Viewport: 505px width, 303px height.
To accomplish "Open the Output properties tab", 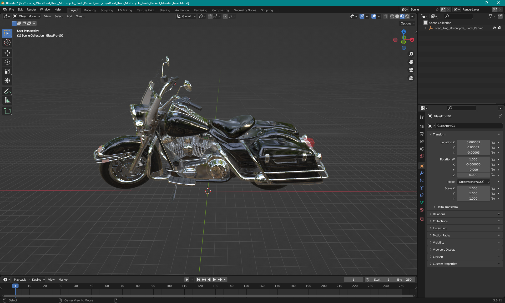I will click(x=422, y=134).
